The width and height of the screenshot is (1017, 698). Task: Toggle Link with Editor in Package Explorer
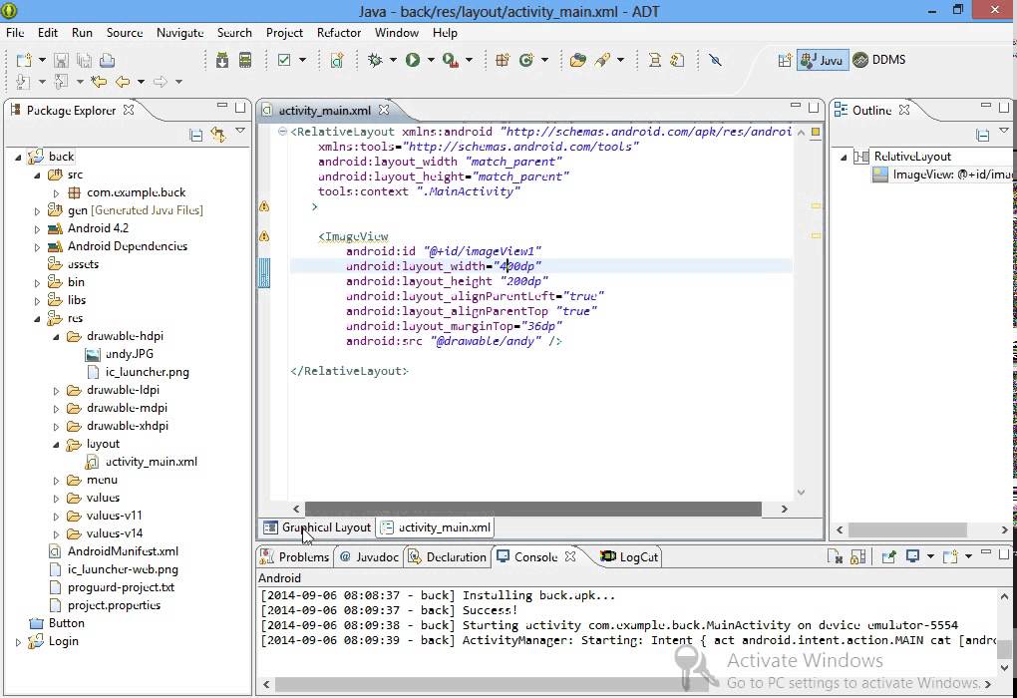[218, 135]
